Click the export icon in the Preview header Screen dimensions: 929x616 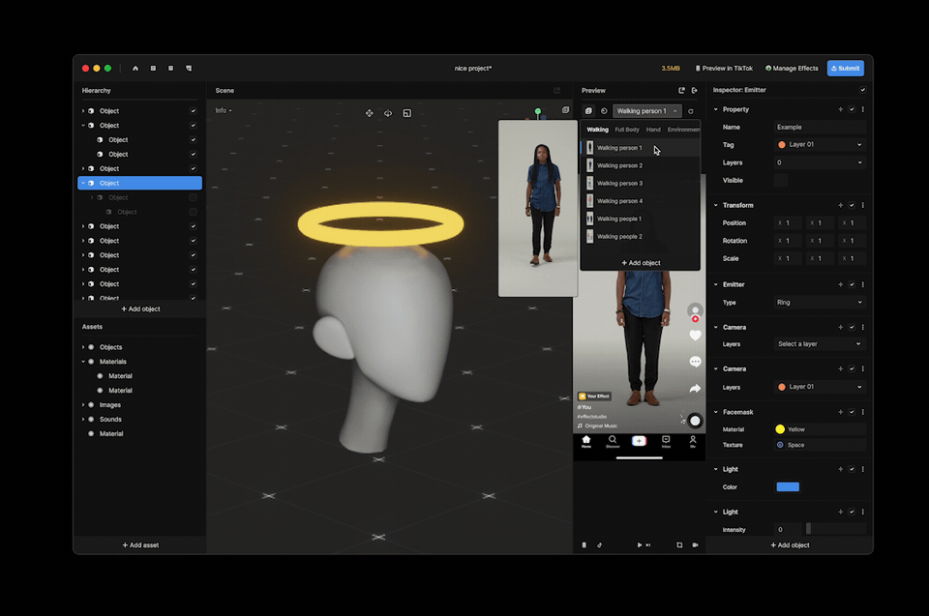tap(695, 91)
